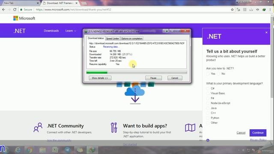The image size is (274, 154).
Task: Open the file explorer folder on the taskbar
Action: coord(42,150)
